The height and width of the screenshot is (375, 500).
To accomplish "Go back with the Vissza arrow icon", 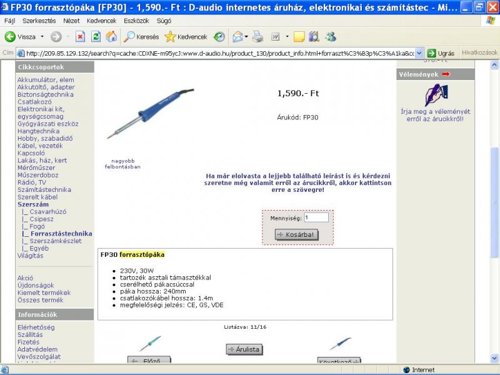I will pyautogui.click(x=10, y=37).
